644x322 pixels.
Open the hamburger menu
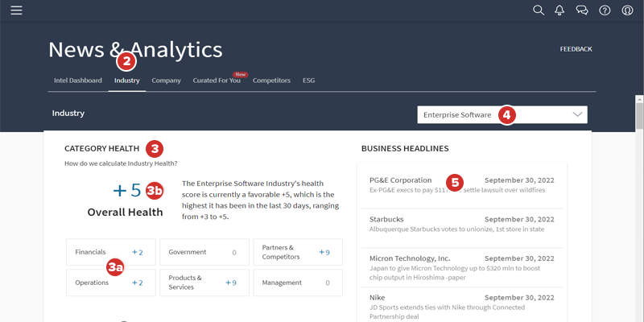click(x=16, y=10)
